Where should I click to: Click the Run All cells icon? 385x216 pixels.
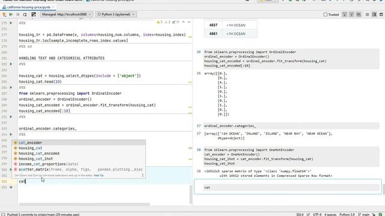11,14
